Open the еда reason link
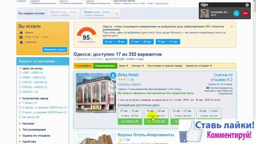The width and height of the screenshot is (256, 144). pos(140,59)
